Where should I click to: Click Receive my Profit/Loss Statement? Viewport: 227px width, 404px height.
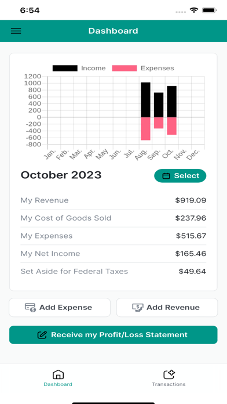(x=113, y=335)
